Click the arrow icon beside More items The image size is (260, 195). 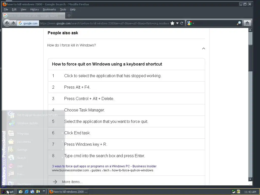point(55,182)
